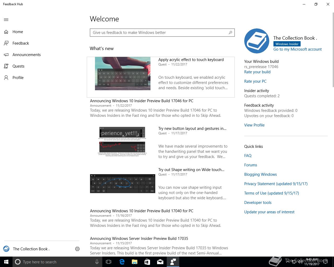
Task: Click 'Windows feedback provided: 0' text
Action: click(271, 111)
